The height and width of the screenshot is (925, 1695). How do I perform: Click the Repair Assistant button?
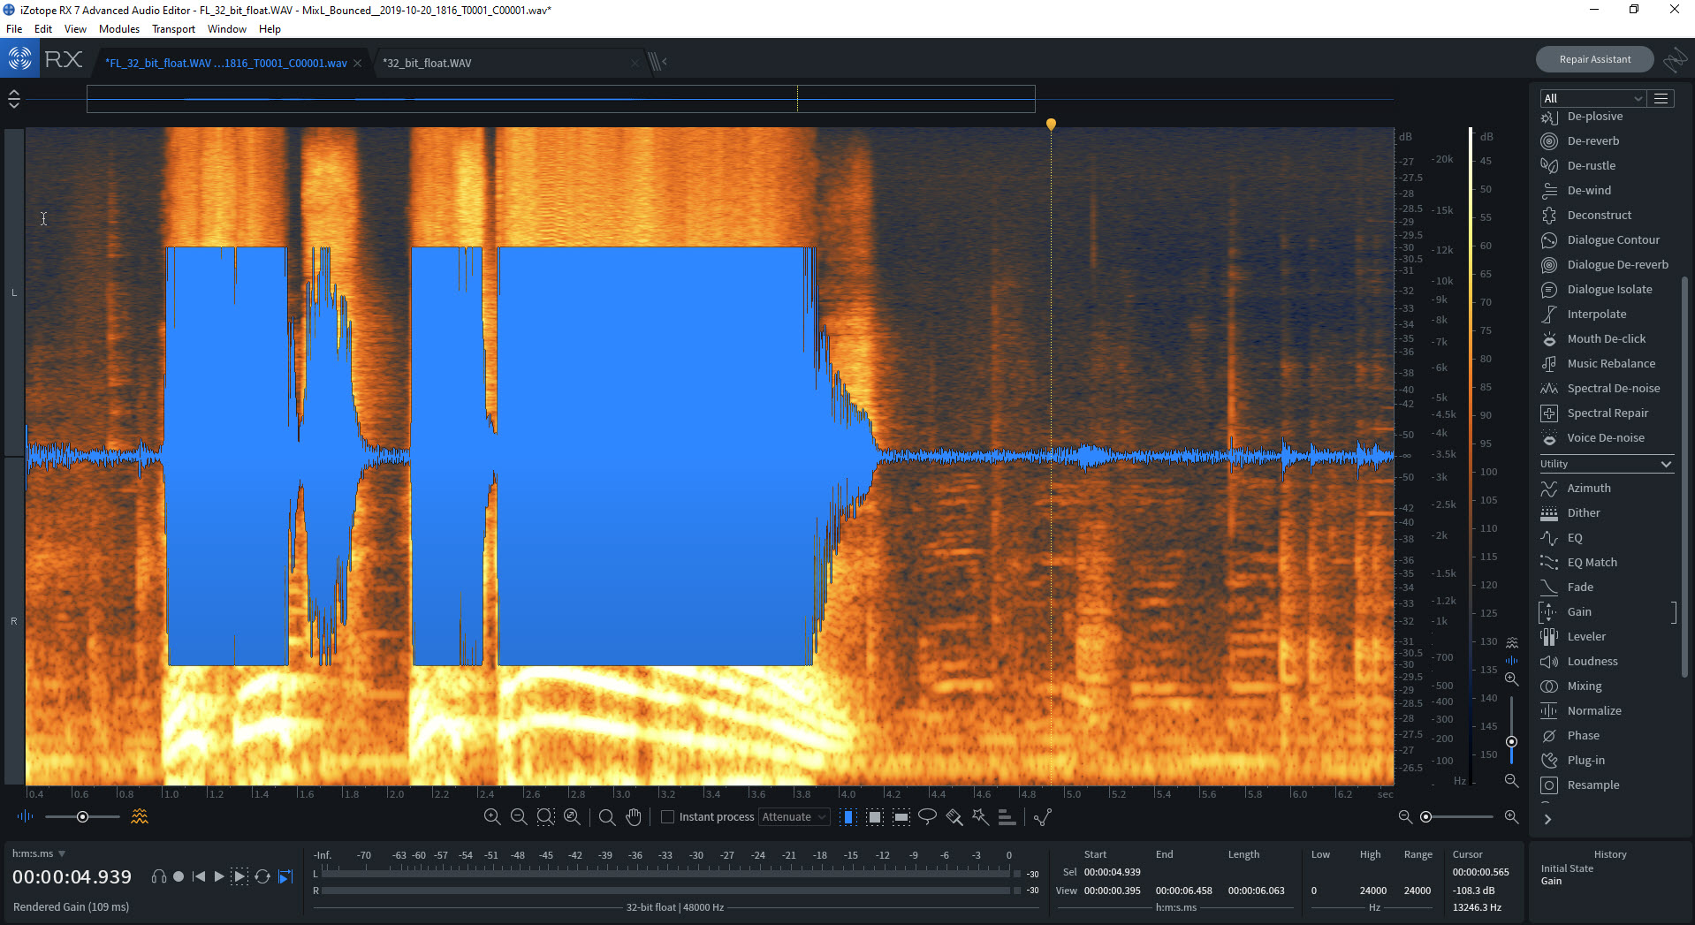pyautogui.click(x=1595, y=59)
